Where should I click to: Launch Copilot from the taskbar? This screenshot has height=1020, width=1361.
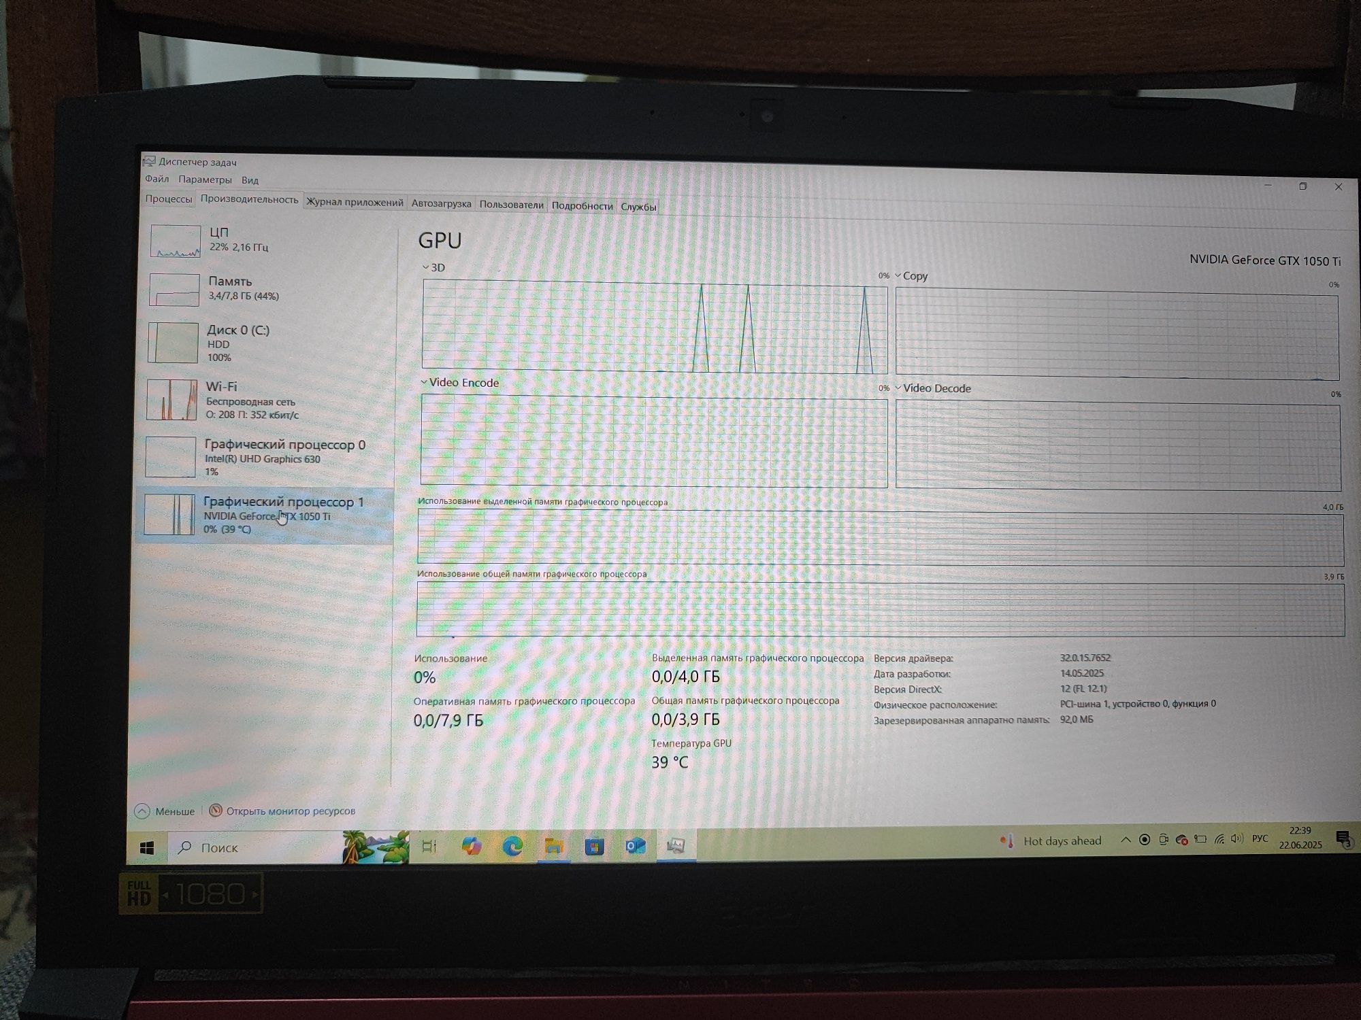point(471,846)
